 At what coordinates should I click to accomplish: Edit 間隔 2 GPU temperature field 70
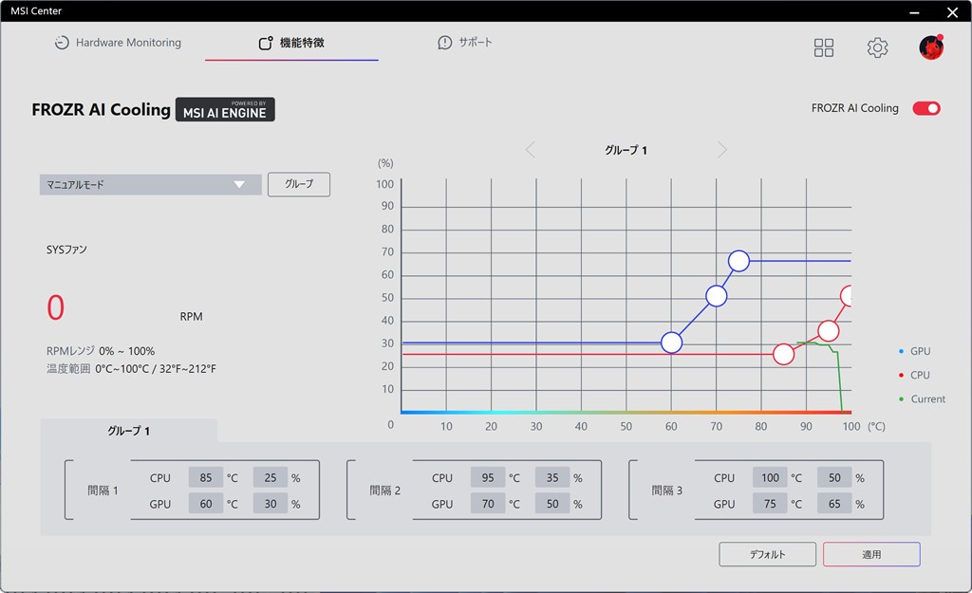pos(488,504)
